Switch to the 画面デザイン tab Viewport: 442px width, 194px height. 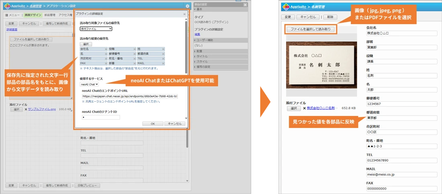pyautogui.click(x=33, y=15)
